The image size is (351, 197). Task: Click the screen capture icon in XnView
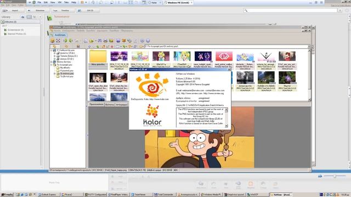click(118, 40)
